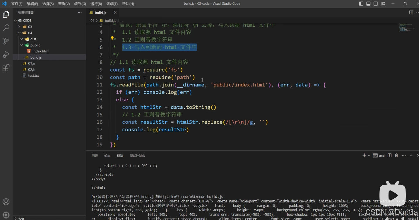The height and width of the screenshot is (220, 419).
Task: Open editor more actions ellipsis
Action: point(417,13)
